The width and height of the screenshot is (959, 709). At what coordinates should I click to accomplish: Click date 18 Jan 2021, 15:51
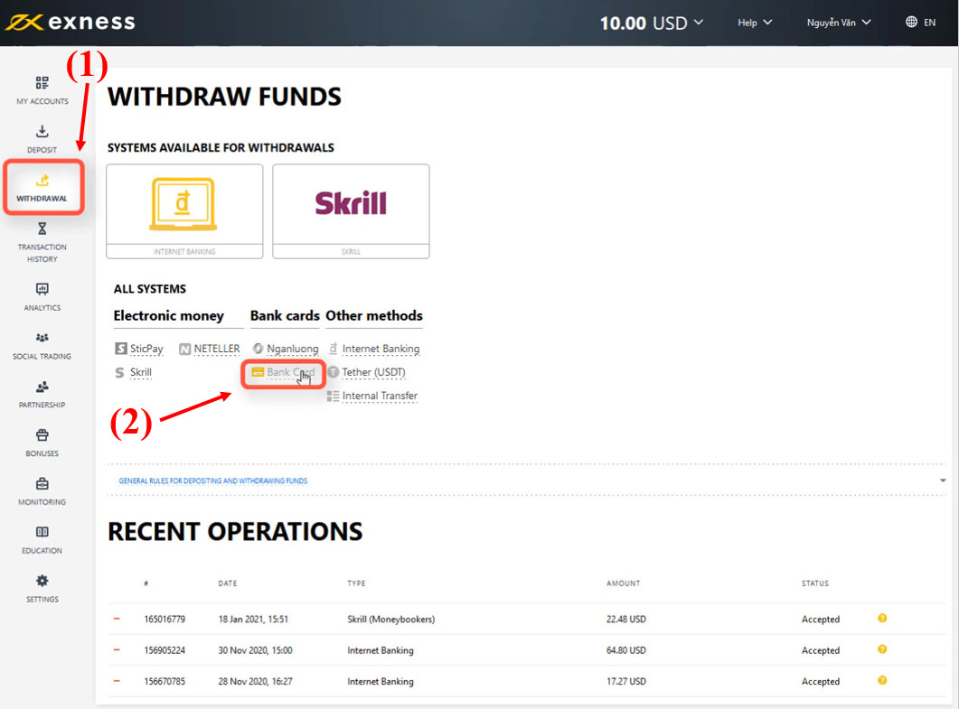253,620
